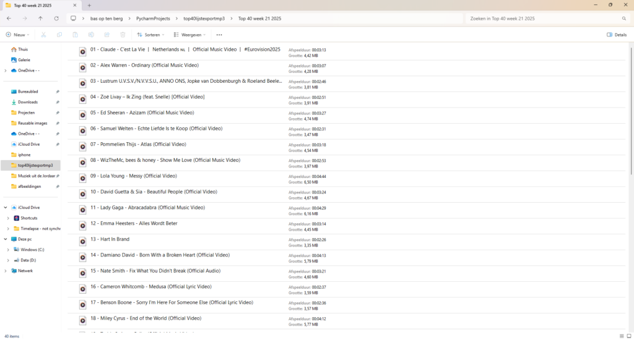Expand the Shortcuts tree node
Viewport: 634px width, 340px height.
coord(8,218)
